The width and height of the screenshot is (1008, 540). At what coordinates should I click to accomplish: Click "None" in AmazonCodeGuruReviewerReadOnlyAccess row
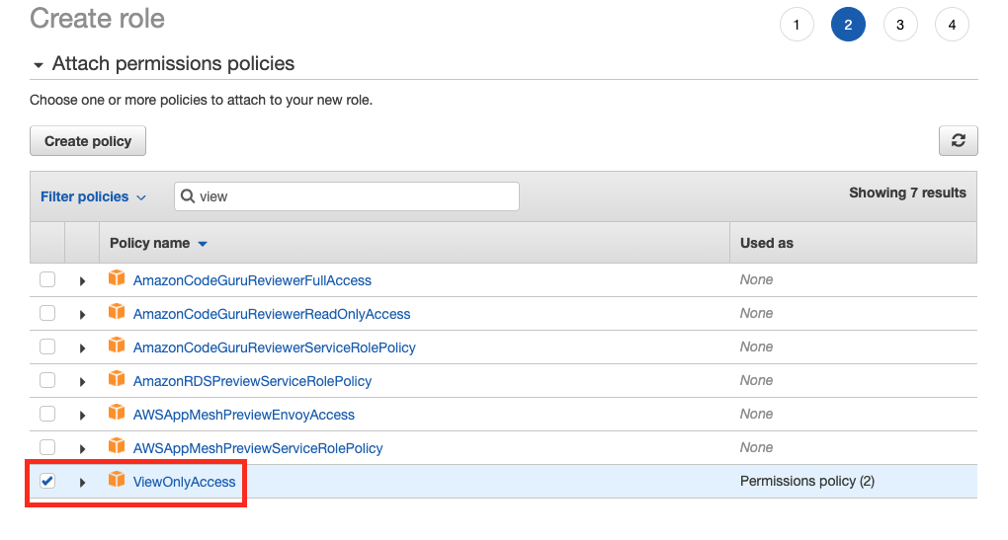click(756, 313)
